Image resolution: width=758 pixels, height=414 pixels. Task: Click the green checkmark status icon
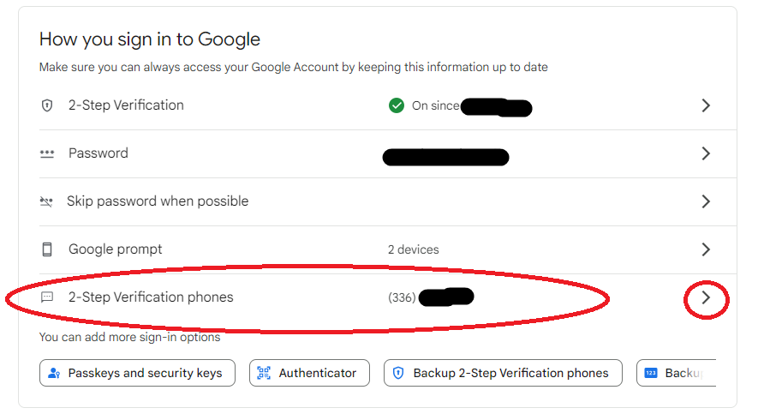[397, 105]
